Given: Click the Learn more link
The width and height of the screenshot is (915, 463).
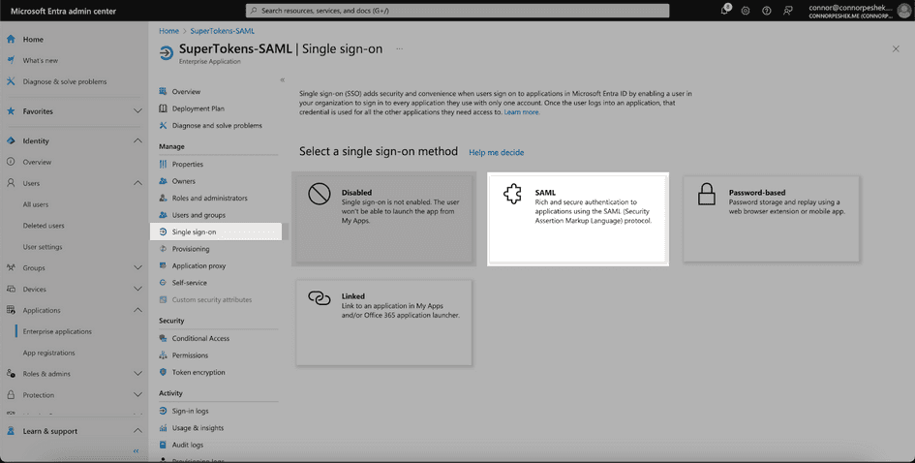Looking at the screenshot, I should 522,112.
